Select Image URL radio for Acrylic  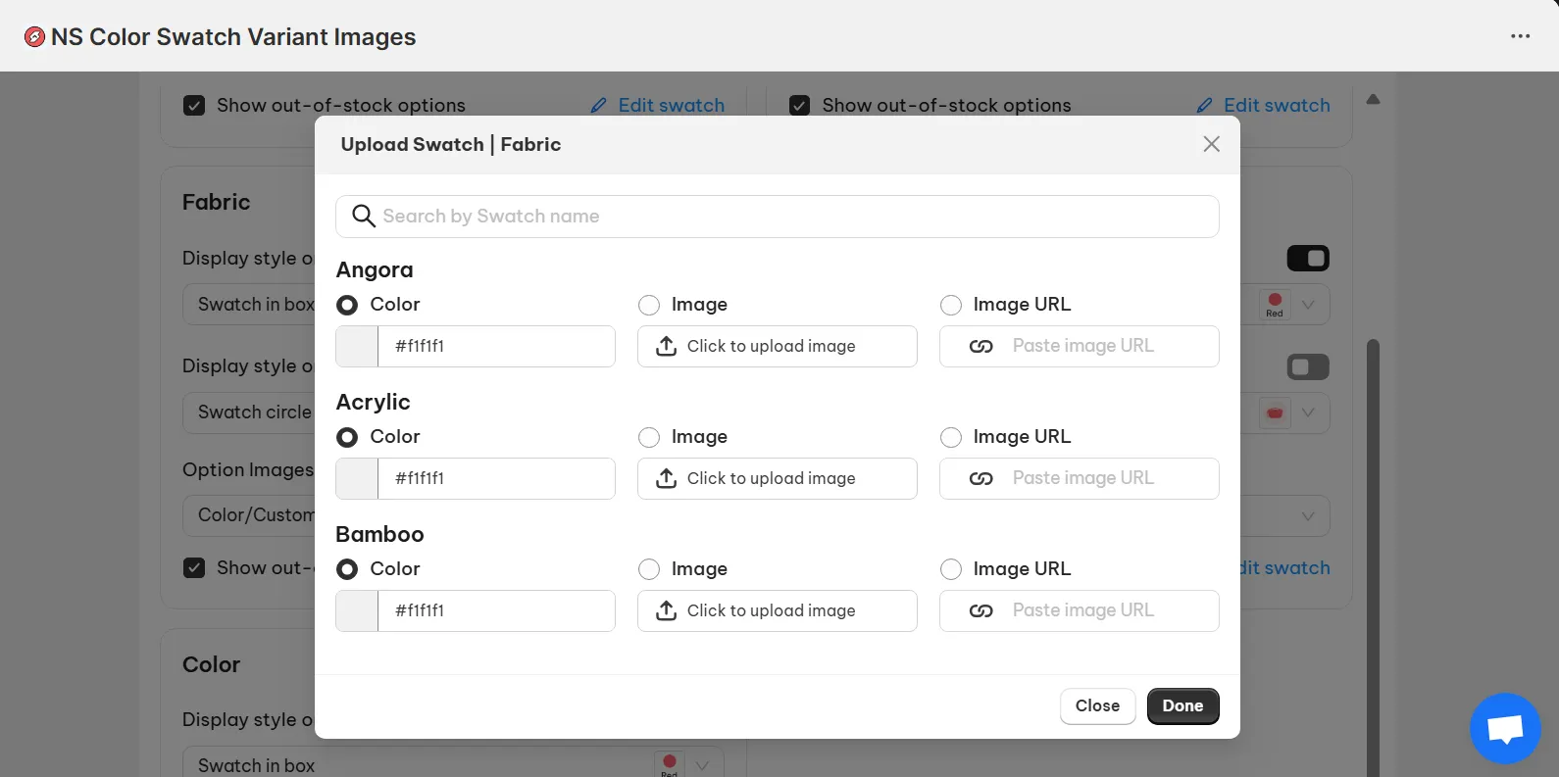point(951,437)
